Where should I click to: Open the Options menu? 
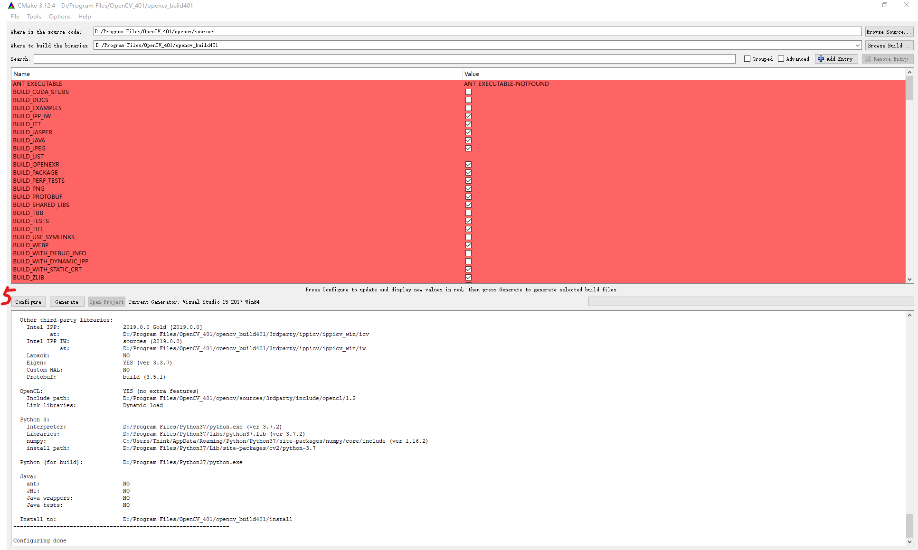coord(59,17)
